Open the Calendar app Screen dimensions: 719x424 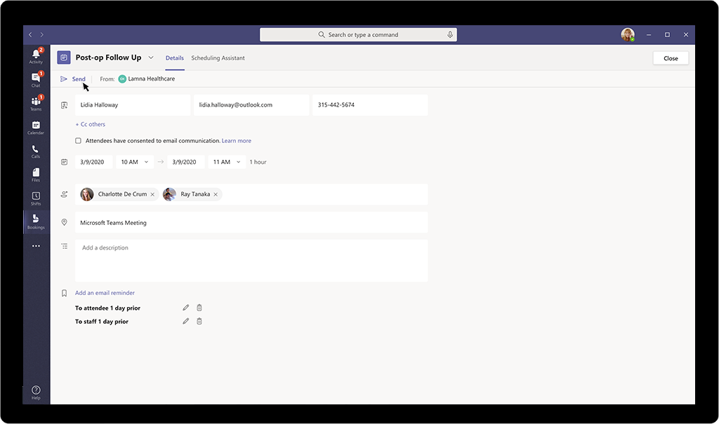[36, 128]
